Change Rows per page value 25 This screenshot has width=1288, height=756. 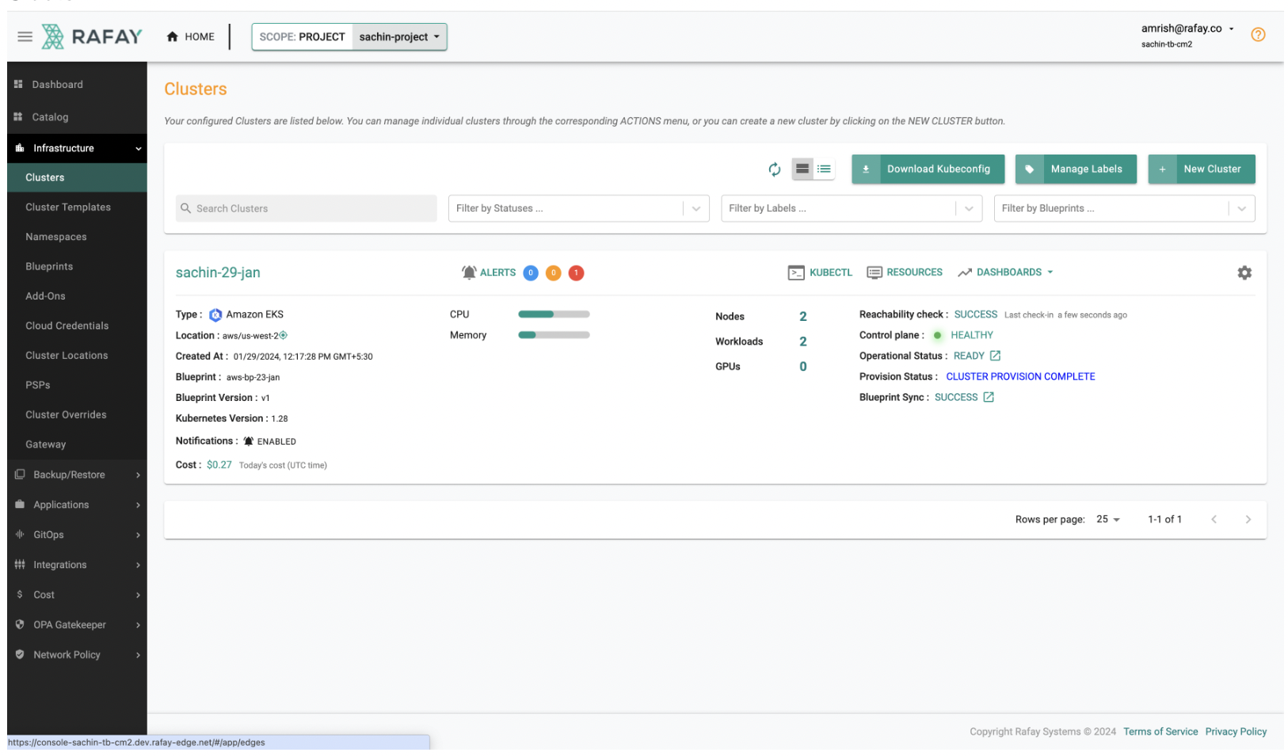coord(1107,520)
